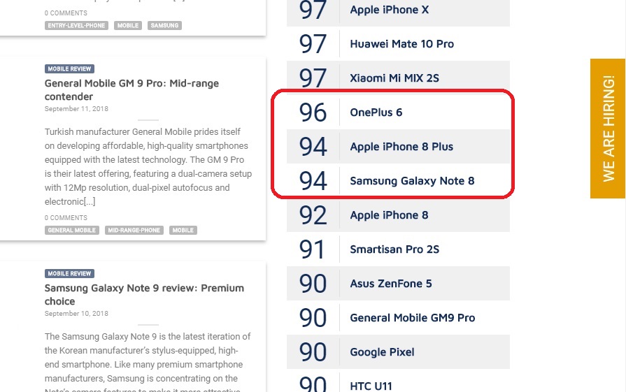
Task: Click MOBILE REVIEW label above GM 9 Pro
Action: pos(69,69)
